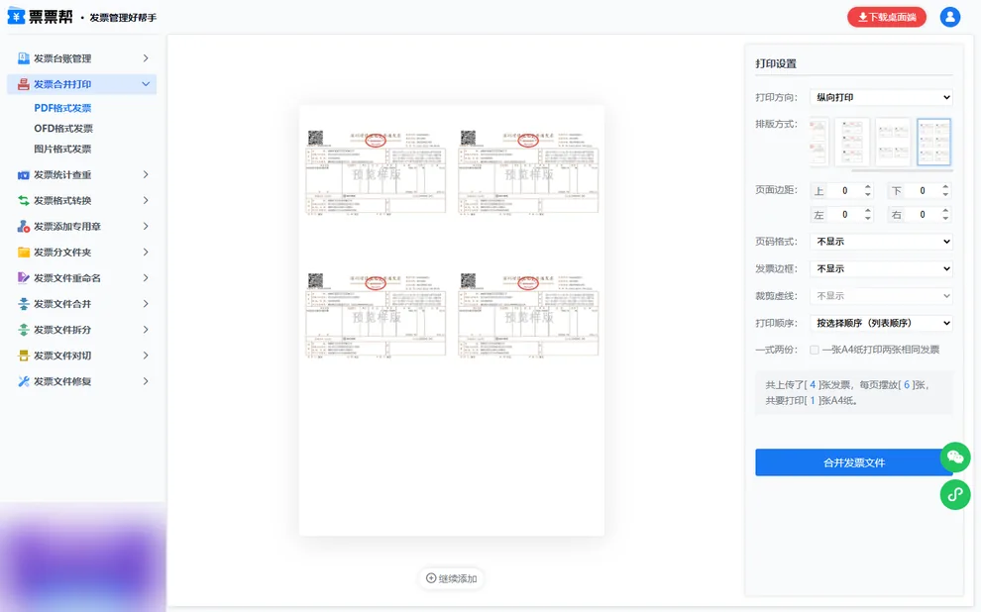Image resolution: width=981 pixels, height=612 pixels.
Task: Open the user account avatar
Action: pyautogui.click(x=949, y=17)
